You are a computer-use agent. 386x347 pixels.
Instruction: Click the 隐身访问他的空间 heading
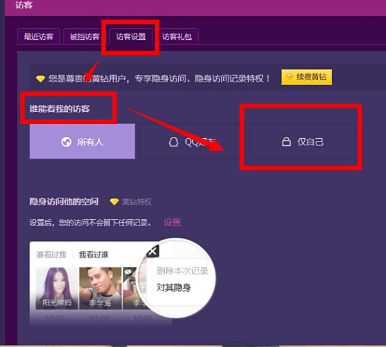64,201
